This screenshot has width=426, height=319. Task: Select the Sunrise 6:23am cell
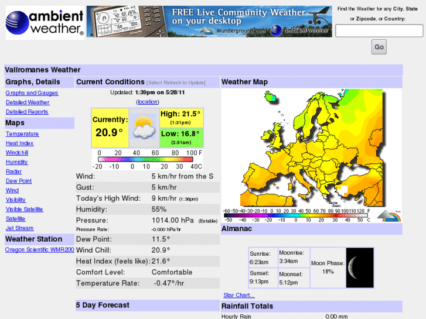click(x=263, y=258)
